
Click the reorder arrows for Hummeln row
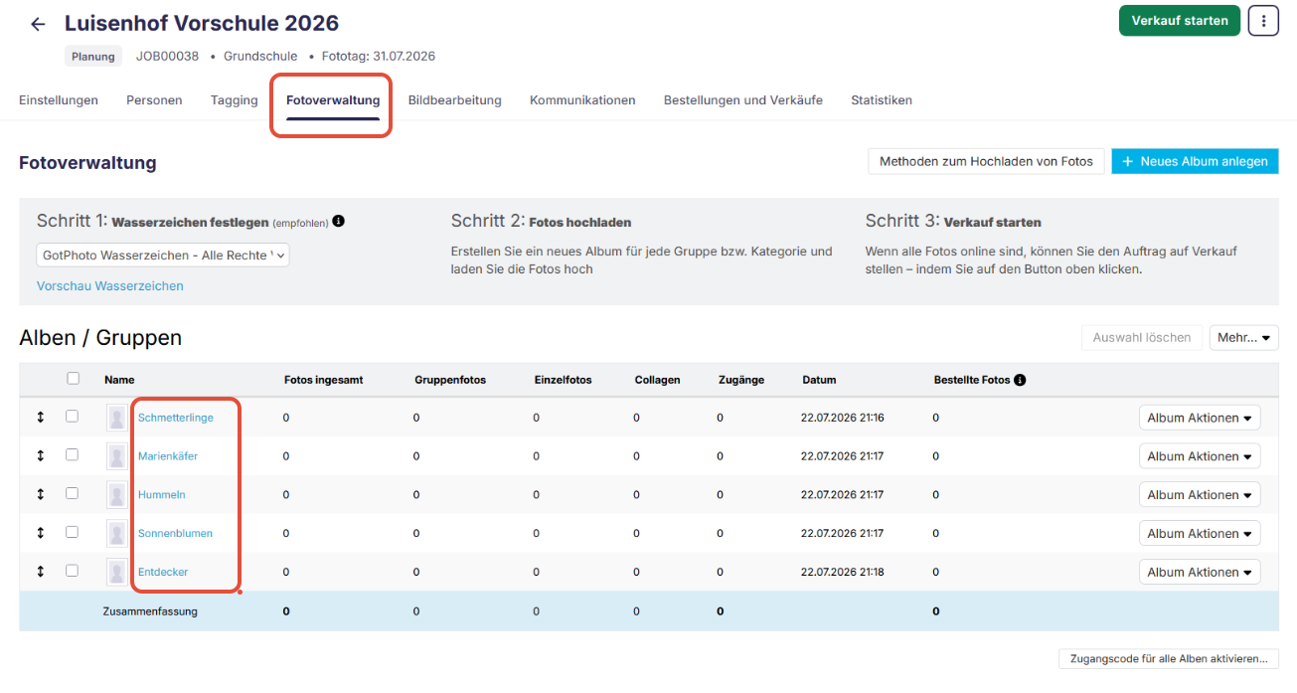(41, 494)
